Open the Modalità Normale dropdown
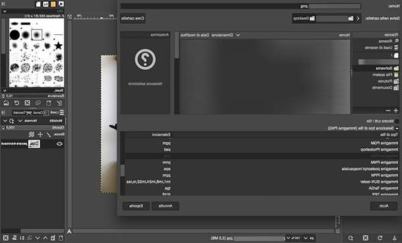This screenshot has width=402, height=243. click(28, 121)
